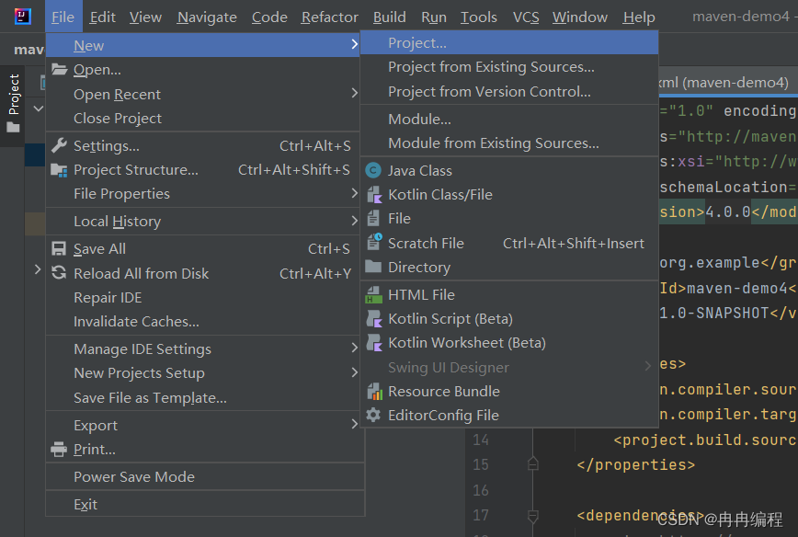Click the Scratch File icon
The image size is (798, 537).
click(x=374, y=242)
